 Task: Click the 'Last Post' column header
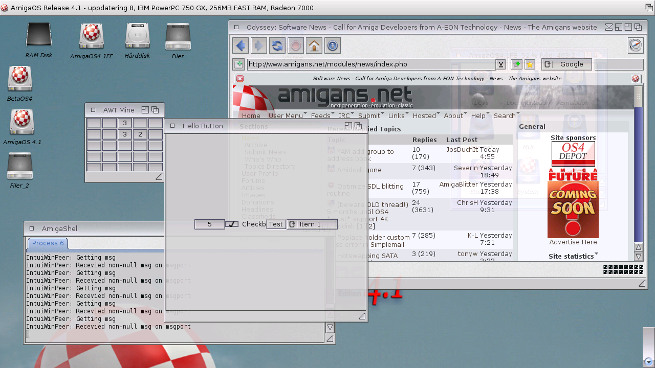tap(462, 140)
